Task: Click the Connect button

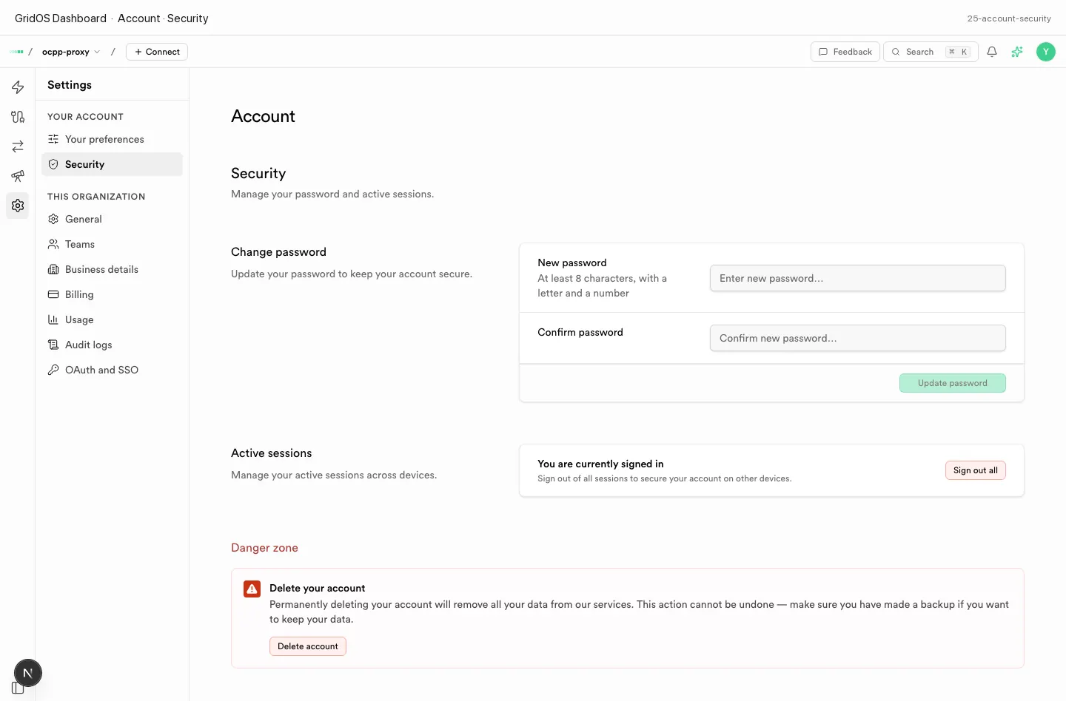Action: pos(157,52)
